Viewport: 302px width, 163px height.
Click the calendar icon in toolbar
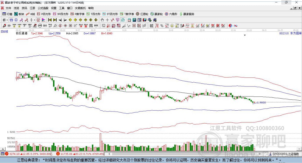point(129,20)
